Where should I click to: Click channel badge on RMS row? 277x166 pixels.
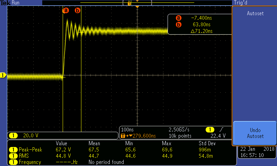(13, 156)
